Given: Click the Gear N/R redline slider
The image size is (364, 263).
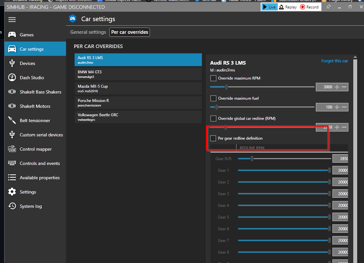Looking at the screenshot, I should tap(284, 159).
